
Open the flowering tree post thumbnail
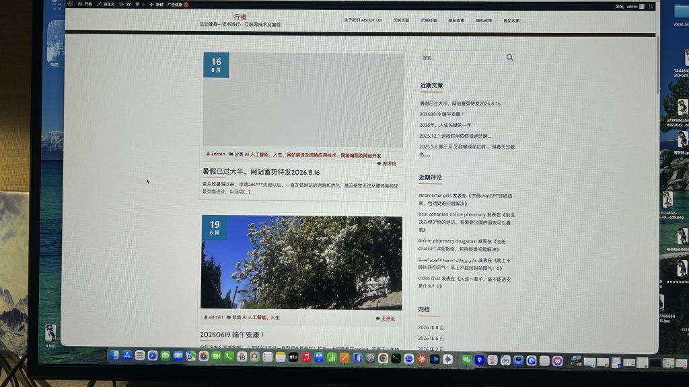pyautogui.click(x=301, y=263)
